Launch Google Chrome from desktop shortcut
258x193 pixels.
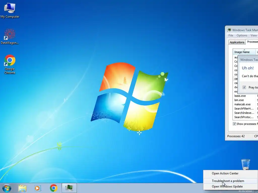point(10,64)
